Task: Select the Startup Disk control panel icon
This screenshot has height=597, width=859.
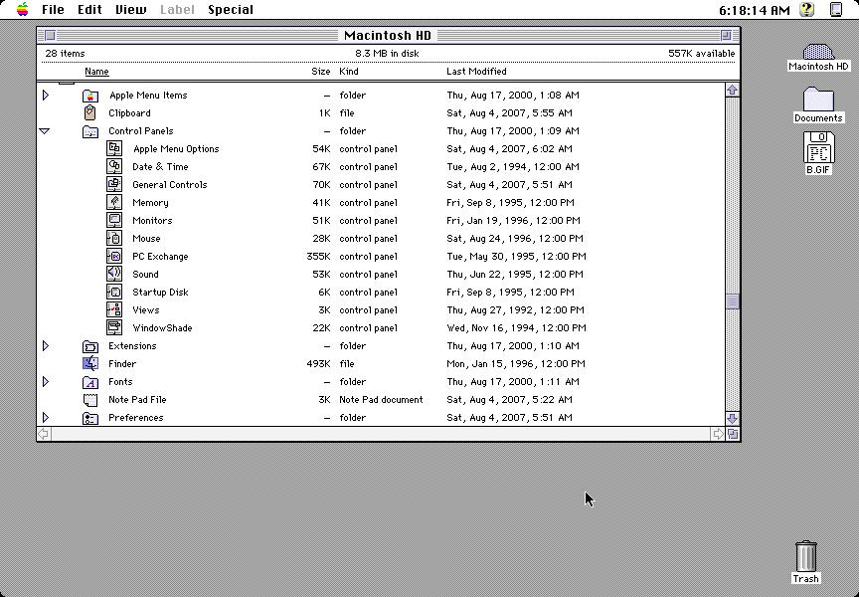Action: (114, 293)
